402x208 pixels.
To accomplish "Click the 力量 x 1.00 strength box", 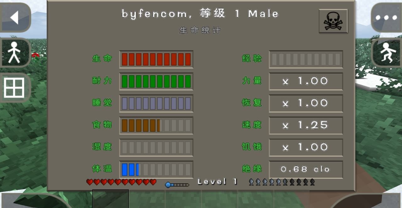I will [x=306, y=81].
